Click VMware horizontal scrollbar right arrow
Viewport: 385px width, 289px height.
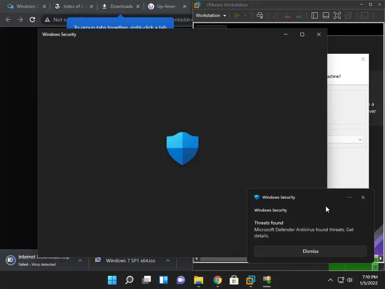pyautogui.click(x=380, y=259)
